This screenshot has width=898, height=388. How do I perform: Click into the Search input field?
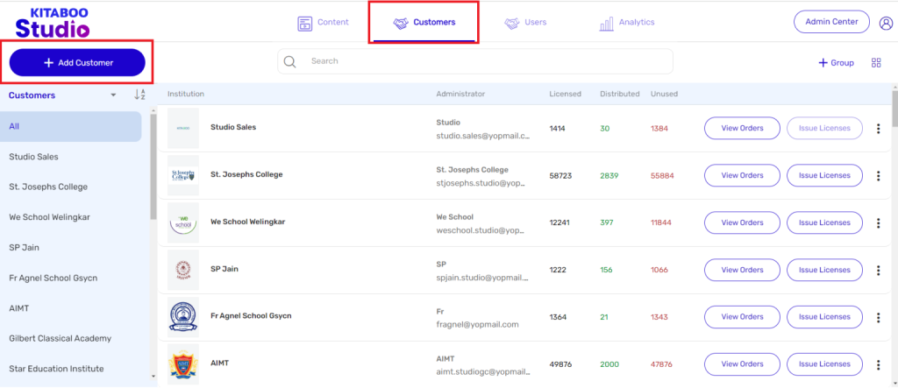(x=482, y=61)
